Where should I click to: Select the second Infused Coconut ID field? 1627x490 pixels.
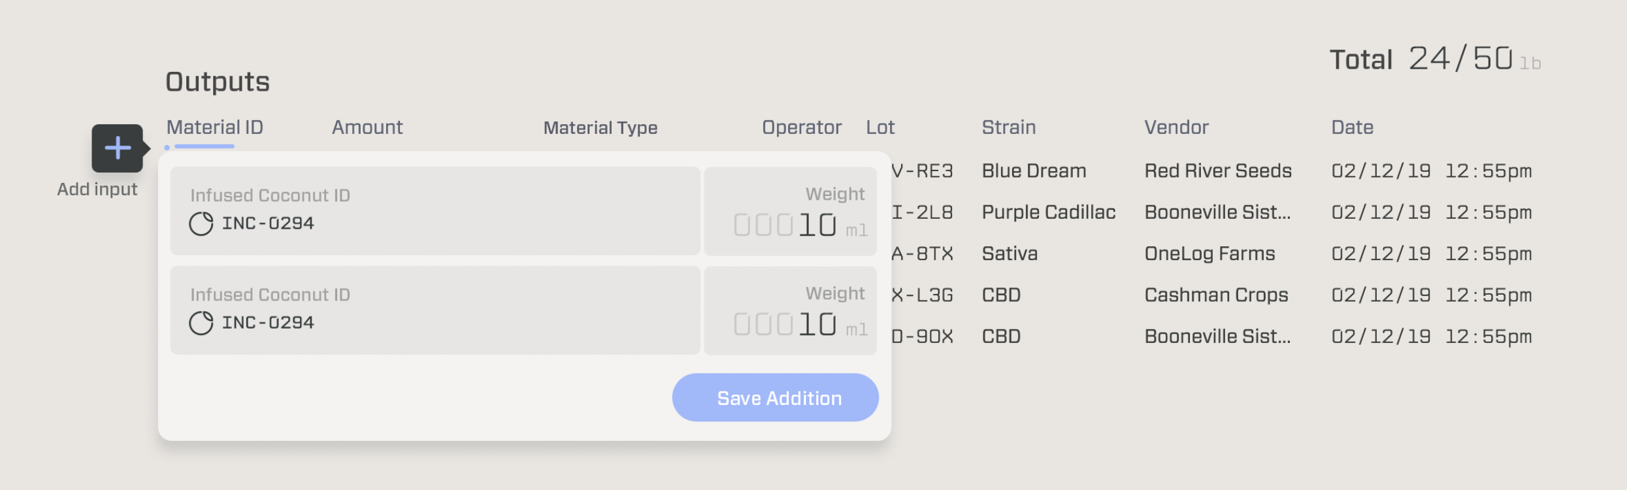[435, 310]
